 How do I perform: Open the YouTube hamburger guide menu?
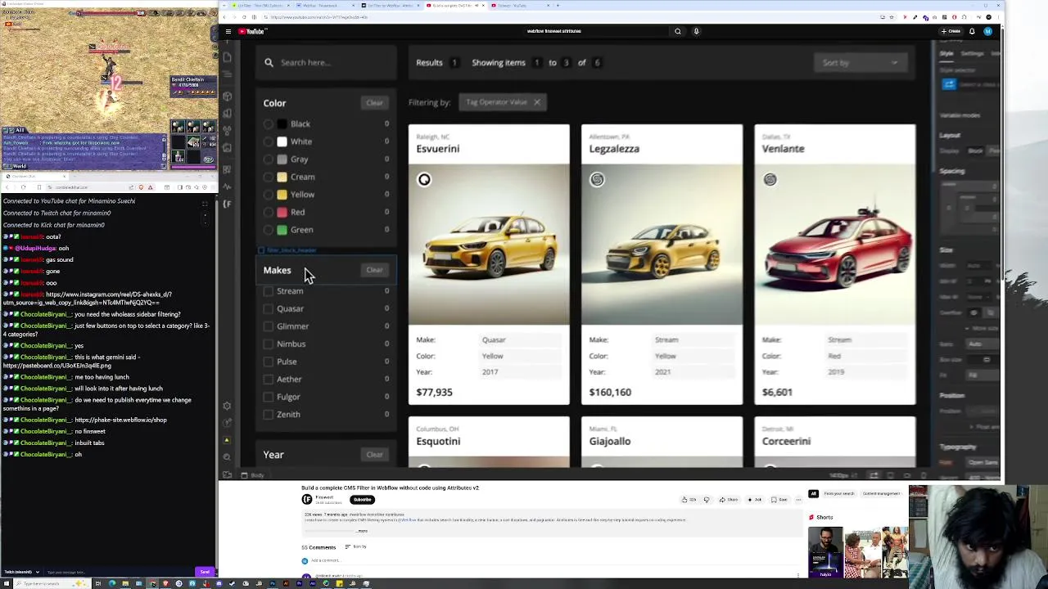pyautogui.click(x=228, y=31)
